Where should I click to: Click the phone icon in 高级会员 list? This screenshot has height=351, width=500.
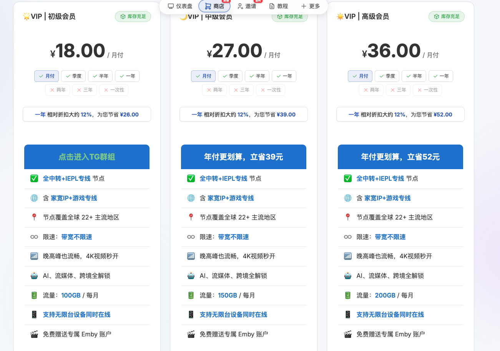(x=348, y=314)
